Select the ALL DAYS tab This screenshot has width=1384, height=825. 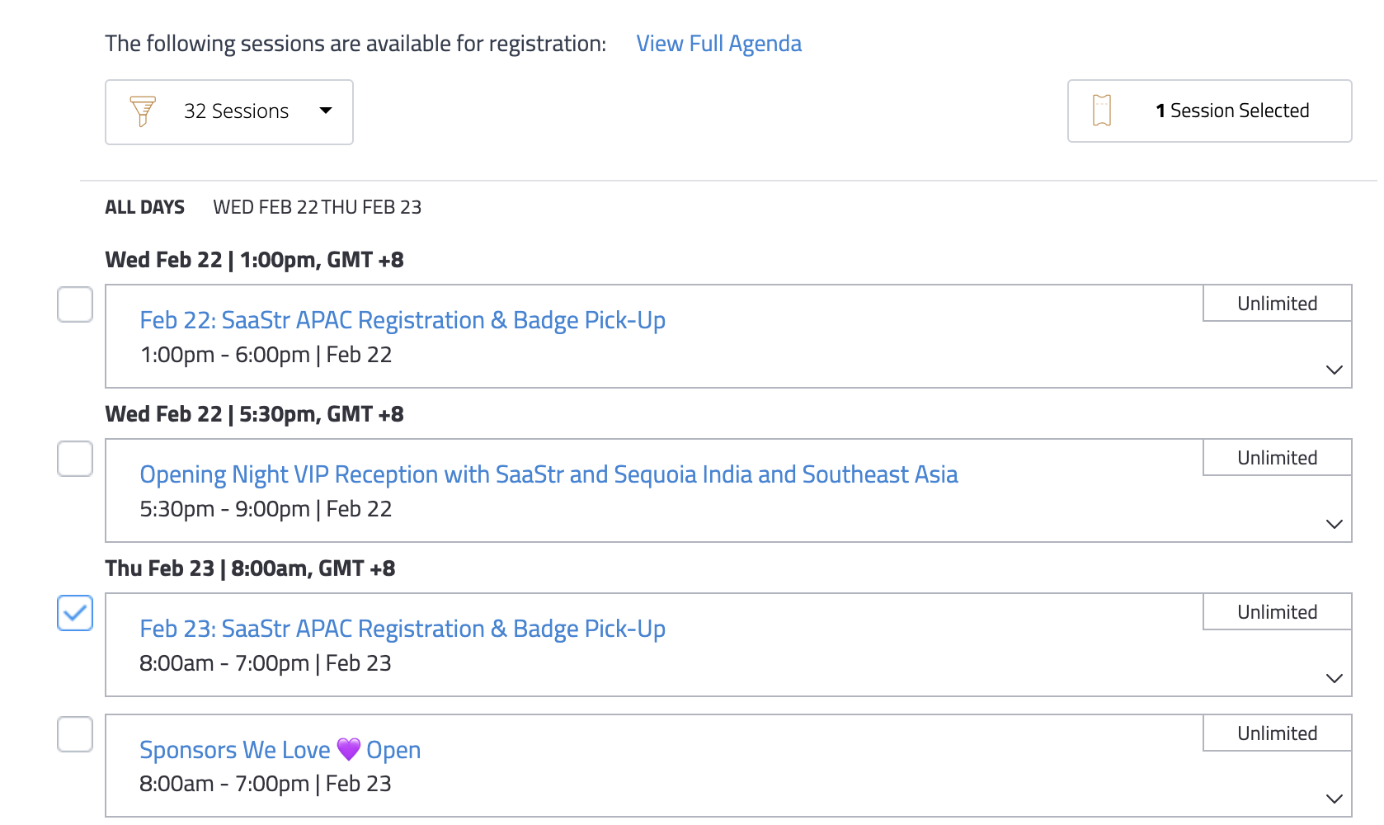[145, 207]
